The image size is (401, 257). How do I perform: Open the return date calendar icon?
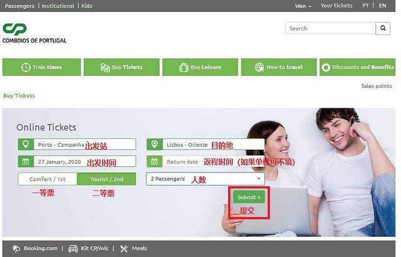pos(154,162)
